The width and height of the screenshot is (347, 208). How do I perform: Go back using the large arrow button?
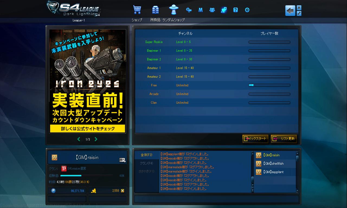(x=290, y=11)
